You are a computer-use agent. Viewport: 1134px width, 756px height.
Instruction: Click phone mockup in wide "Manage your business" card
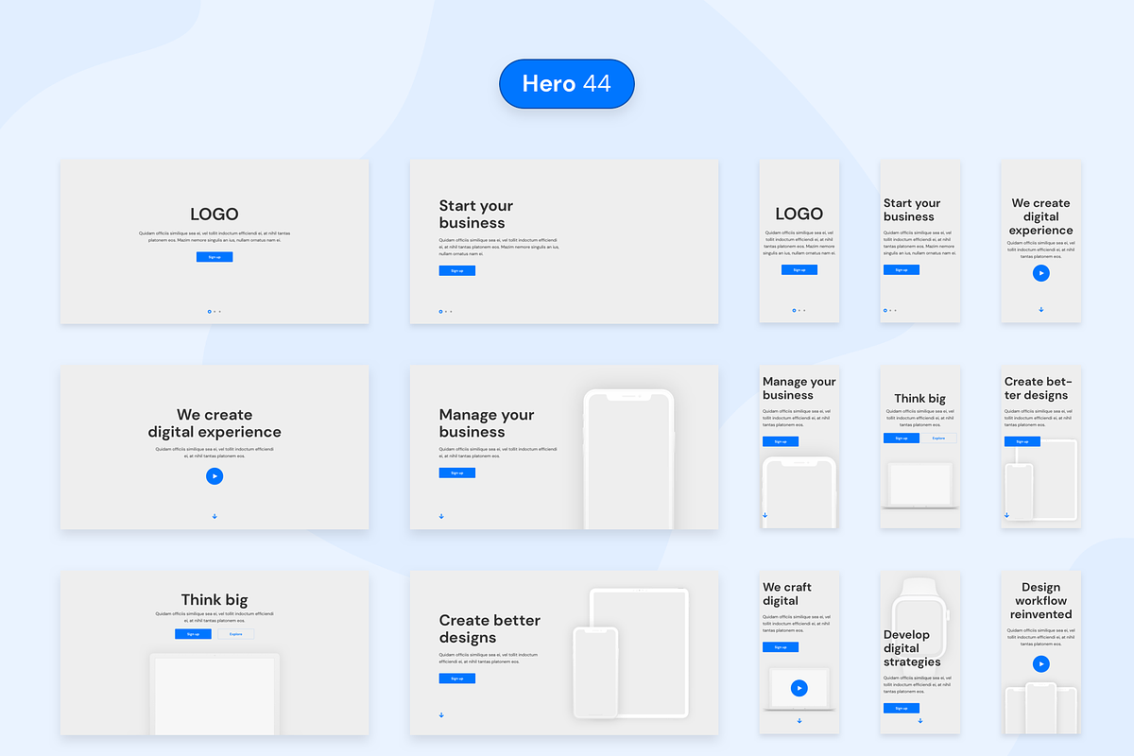(629, 459)
